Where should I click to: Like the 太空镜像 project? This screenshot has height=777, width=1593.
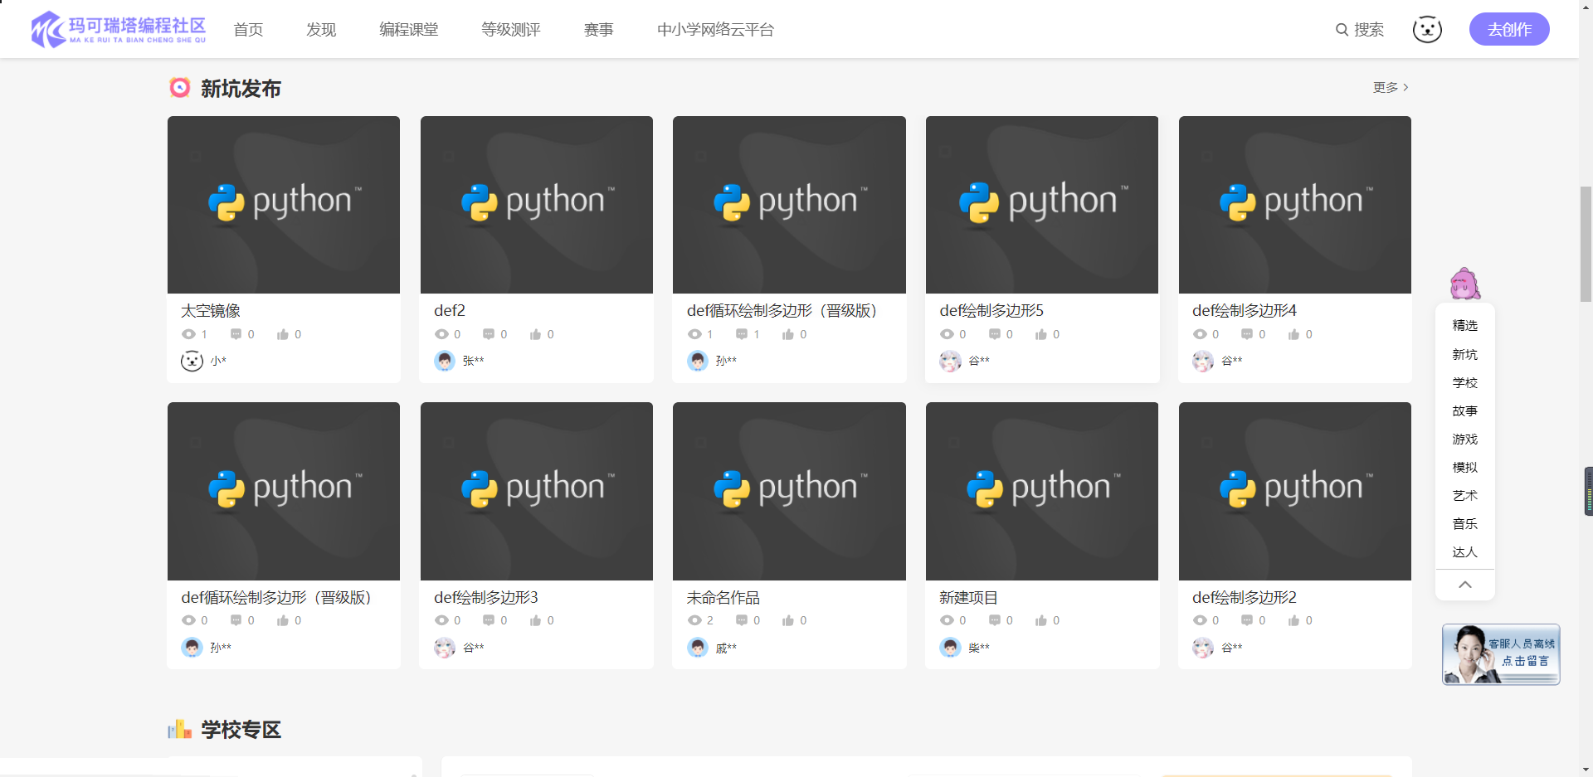tap(283, 334)
